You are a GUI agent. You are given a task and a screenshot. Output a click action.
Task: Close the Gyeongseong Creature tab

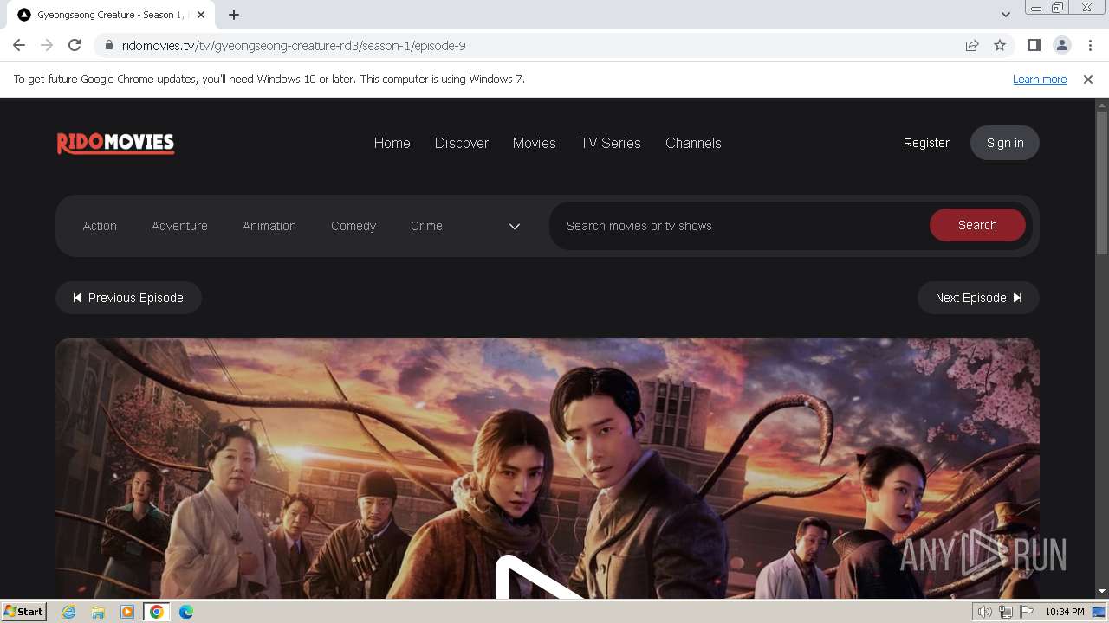point(201,15)
